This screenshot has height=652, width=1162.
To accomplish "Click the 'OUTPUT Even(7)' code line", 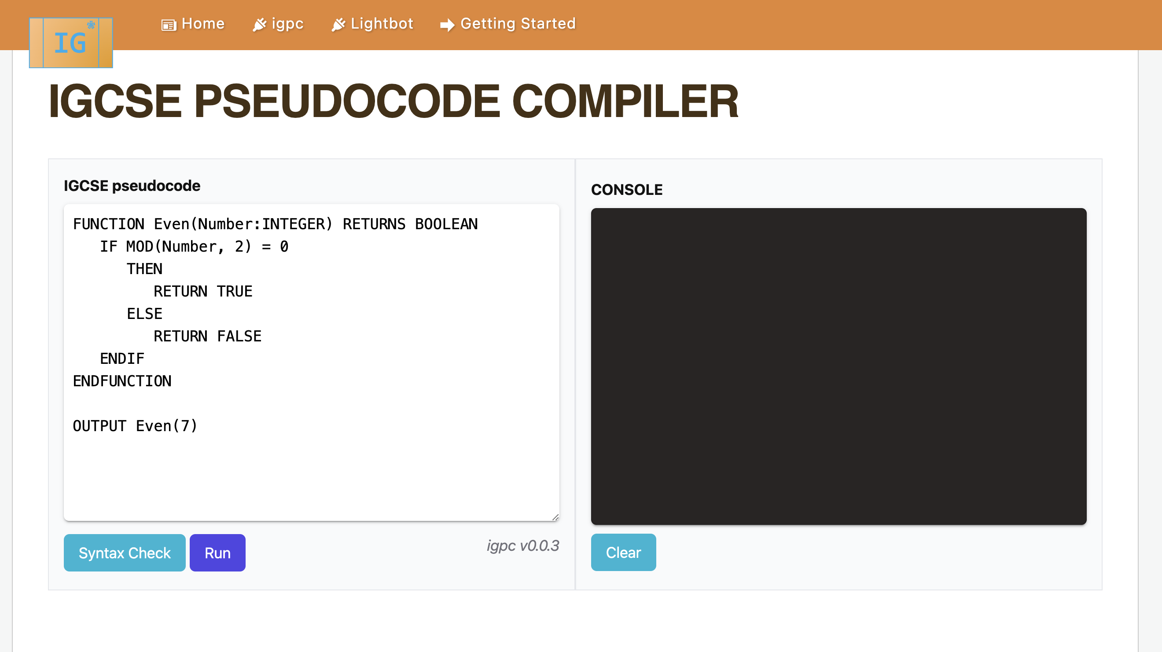I will 135,426.
